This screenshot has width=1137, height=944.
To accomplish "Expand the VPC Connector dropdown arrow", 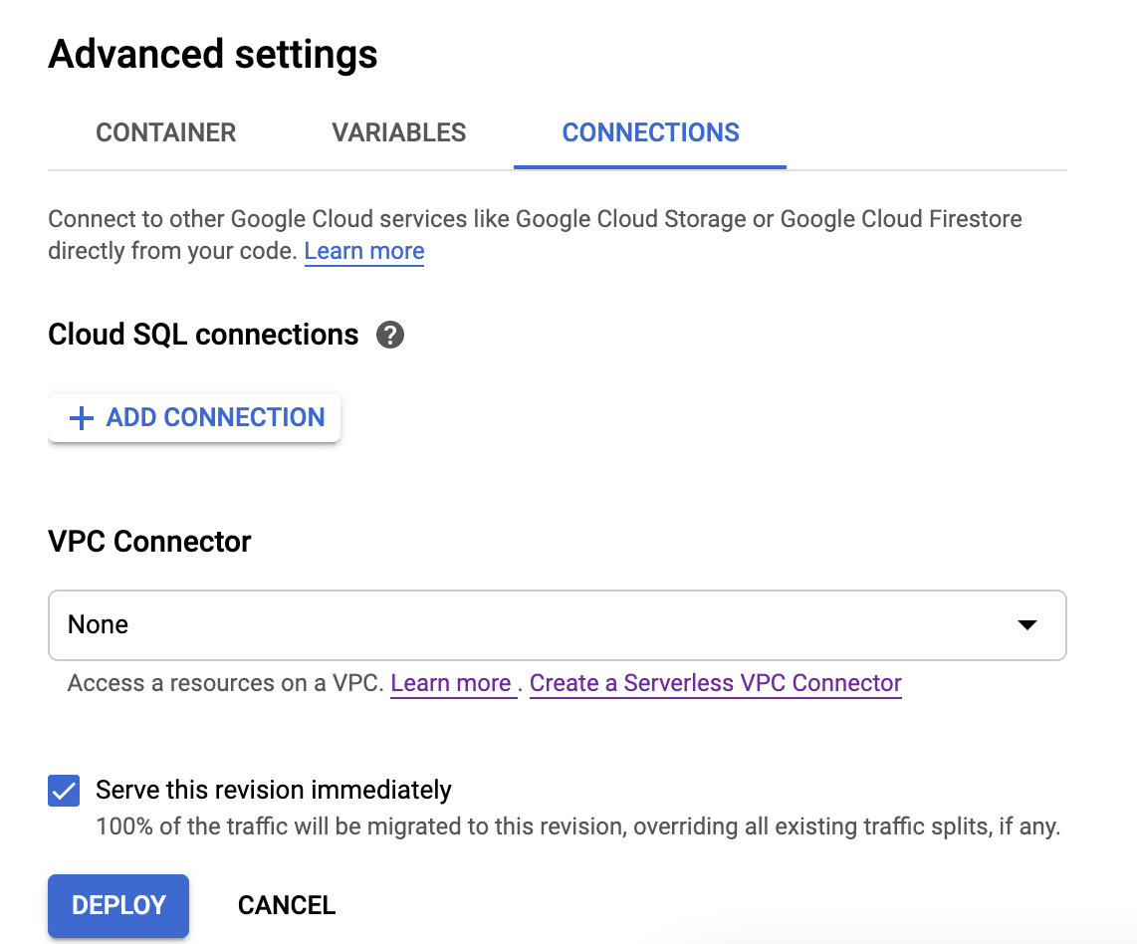I will pos(1026,625).
